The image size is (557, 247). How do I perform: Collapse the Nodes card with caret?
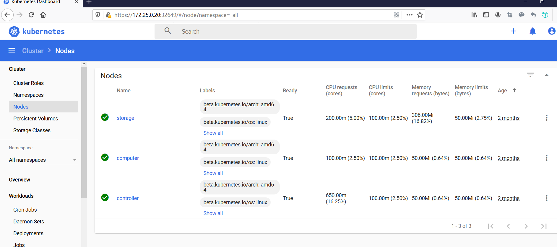pos(547,75)
